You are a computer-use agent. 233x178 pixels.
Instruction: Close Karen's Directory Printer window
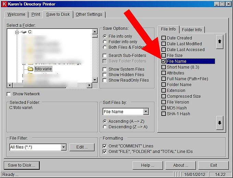point(229,4)
